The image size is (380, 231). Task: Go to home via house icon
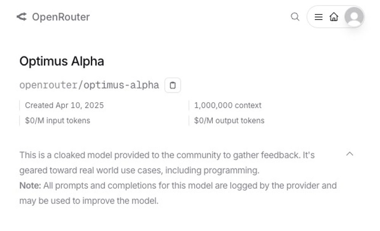(x=334, y=17)
